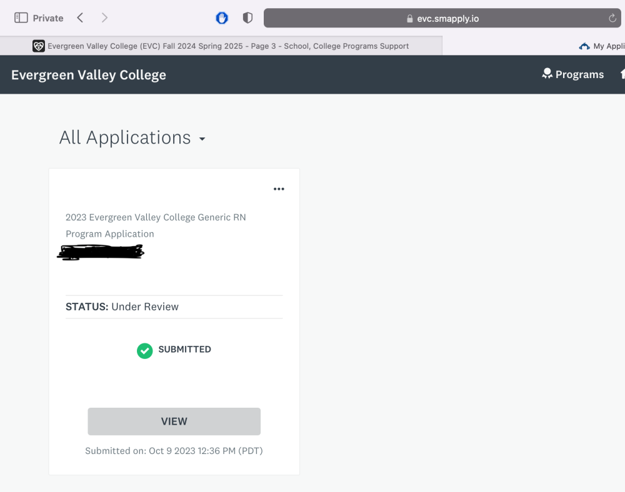625x492 pixels.
Task: Reload the page using the refresh icon
Action: pos(612,18)
